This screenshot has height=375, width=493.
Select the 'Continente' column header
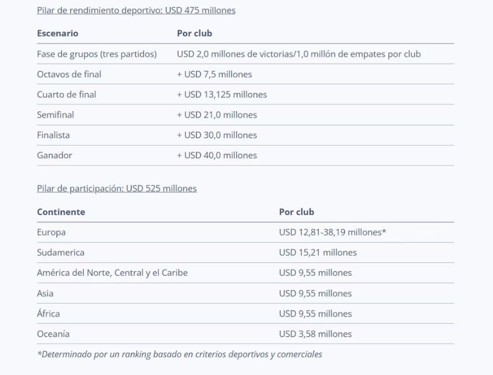[61, 212]
